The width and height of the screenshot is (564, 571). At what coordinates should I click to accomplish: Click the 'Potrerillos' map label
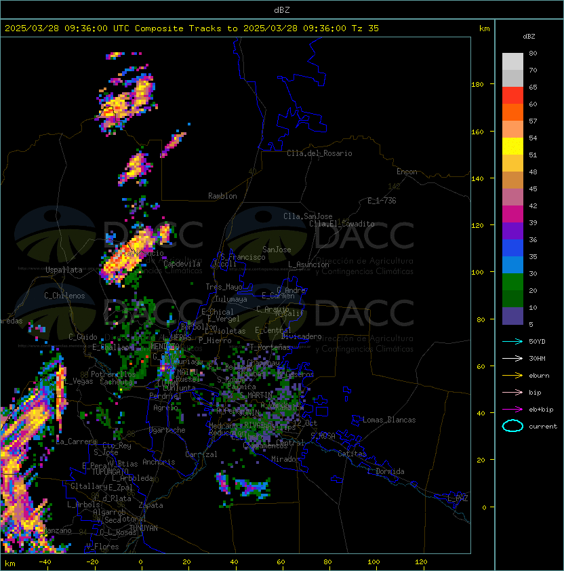113,374
